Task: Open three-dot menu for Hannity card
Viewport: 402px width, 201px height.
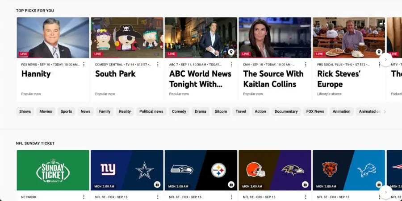Action: point(84,65)
